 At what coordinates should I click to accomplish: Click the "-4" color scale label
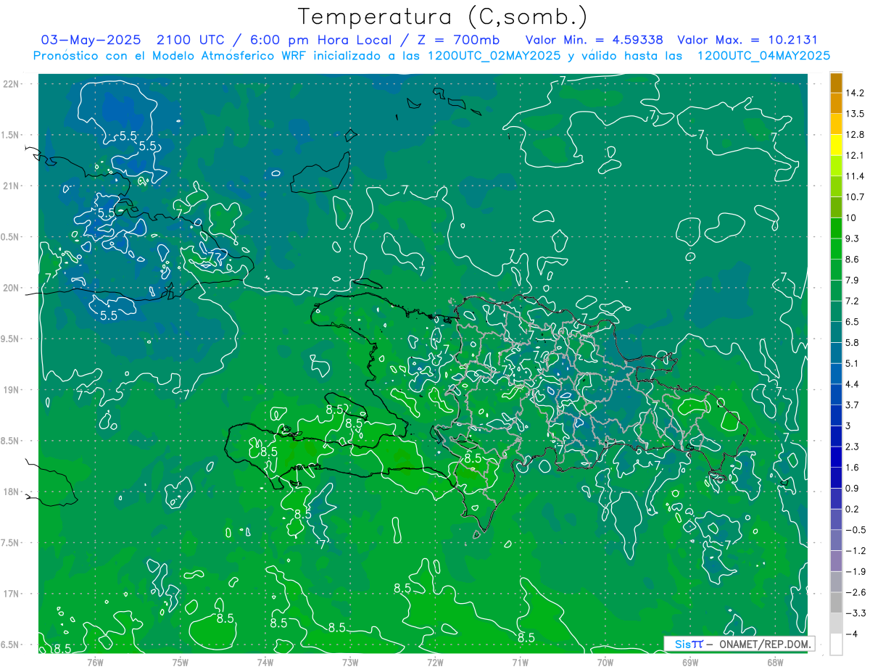pyautogui.click(x=853, y=634)
